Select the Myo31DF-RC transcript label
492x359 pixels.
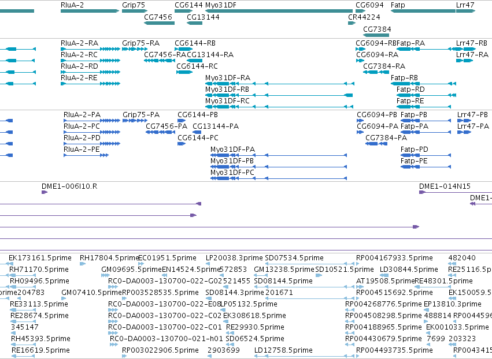pyautogui.click(x=227, y=101)
